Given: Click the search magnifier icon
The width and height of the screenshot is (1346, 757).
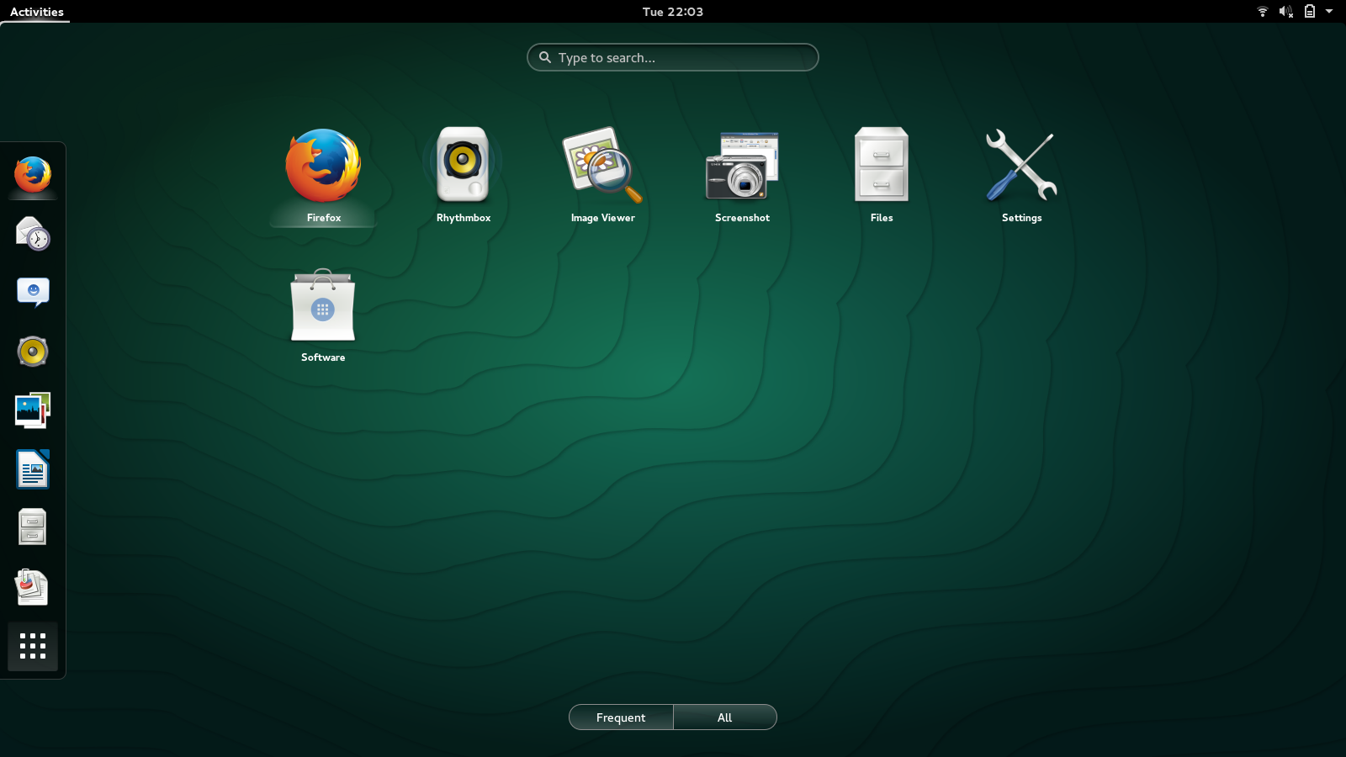Looking at the screenshot, I should pyautogui.click(x=545, y=57).
